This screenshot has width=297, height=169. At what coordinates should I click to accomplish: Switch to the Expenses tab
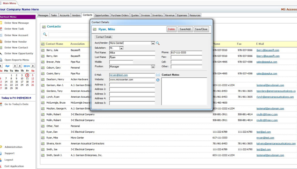(182, 15)
